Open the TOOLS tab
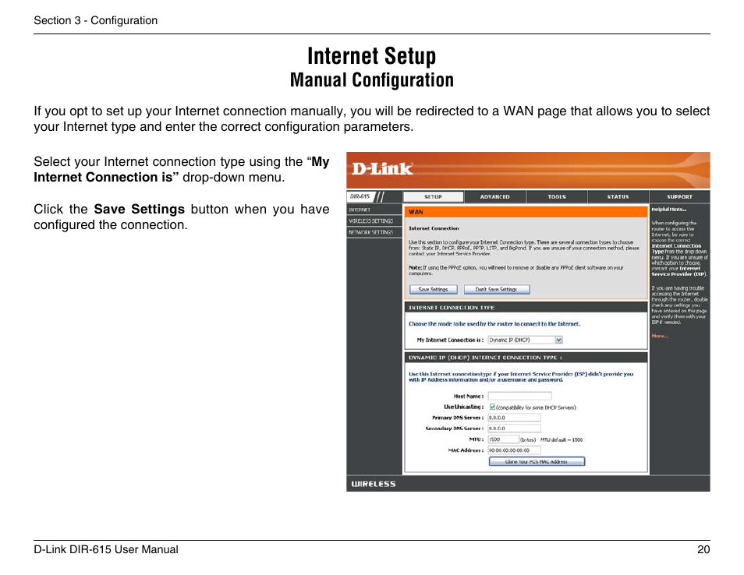This screenshot has height=575, width=744. pos(557,196)
